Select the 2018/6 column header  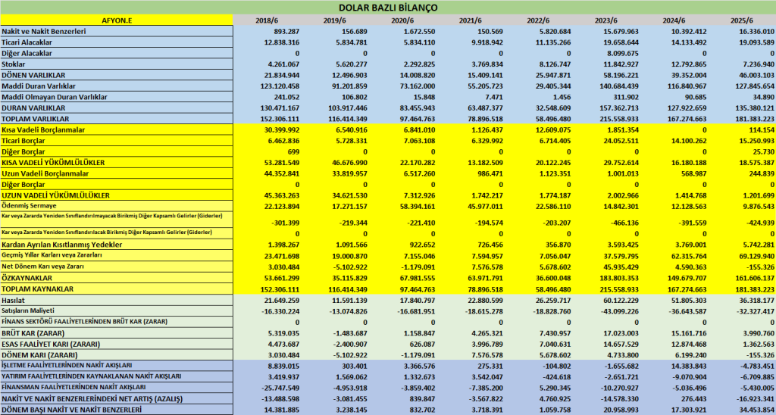266,20
